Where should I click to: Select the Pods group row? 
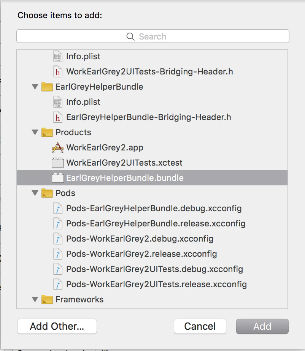152,193
